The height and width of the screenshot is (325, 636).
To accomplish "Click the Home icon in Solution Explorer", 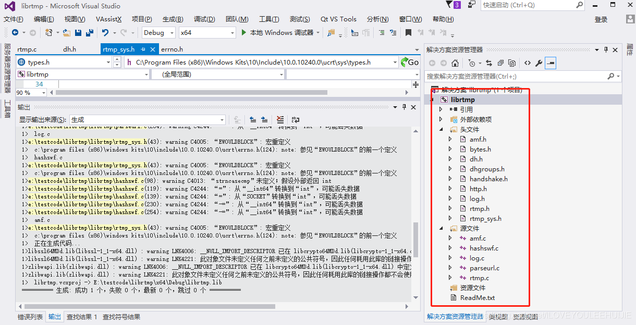I will click(455, 64).
